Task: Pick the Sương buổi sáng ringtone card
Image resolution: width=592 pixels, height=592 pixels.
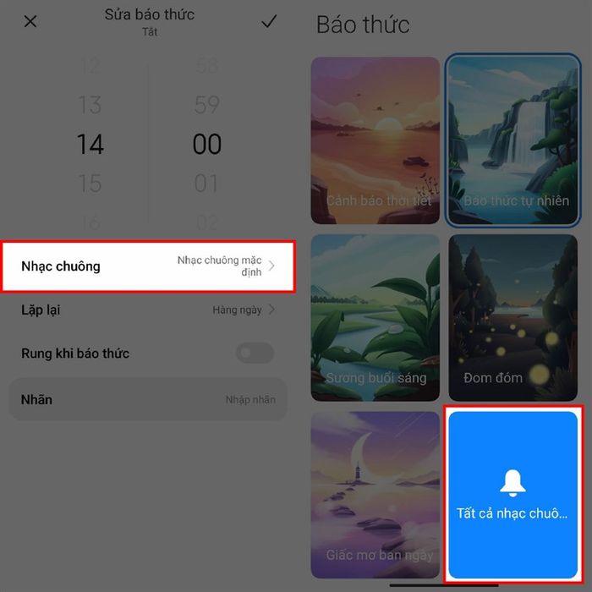Action: tap(375, 317)
